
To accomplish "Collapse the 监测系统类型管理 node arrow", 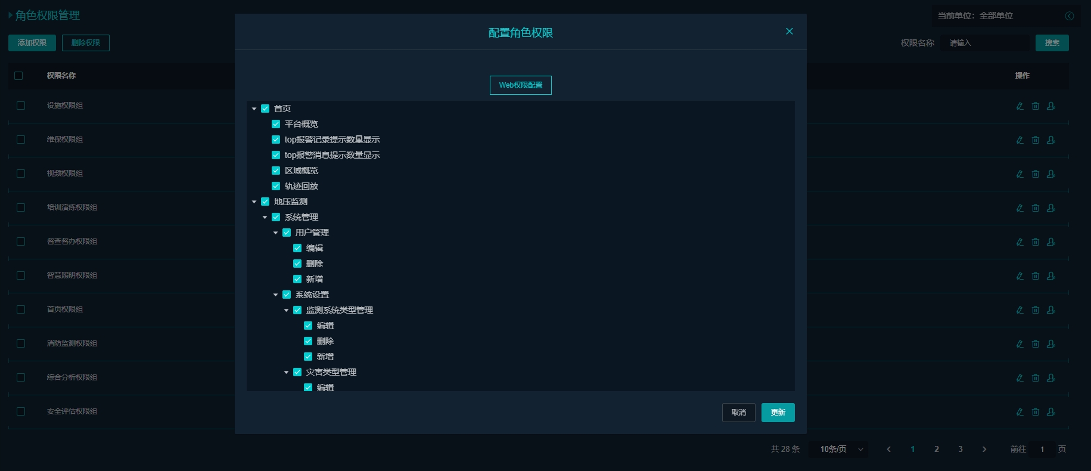I will 287,310.
